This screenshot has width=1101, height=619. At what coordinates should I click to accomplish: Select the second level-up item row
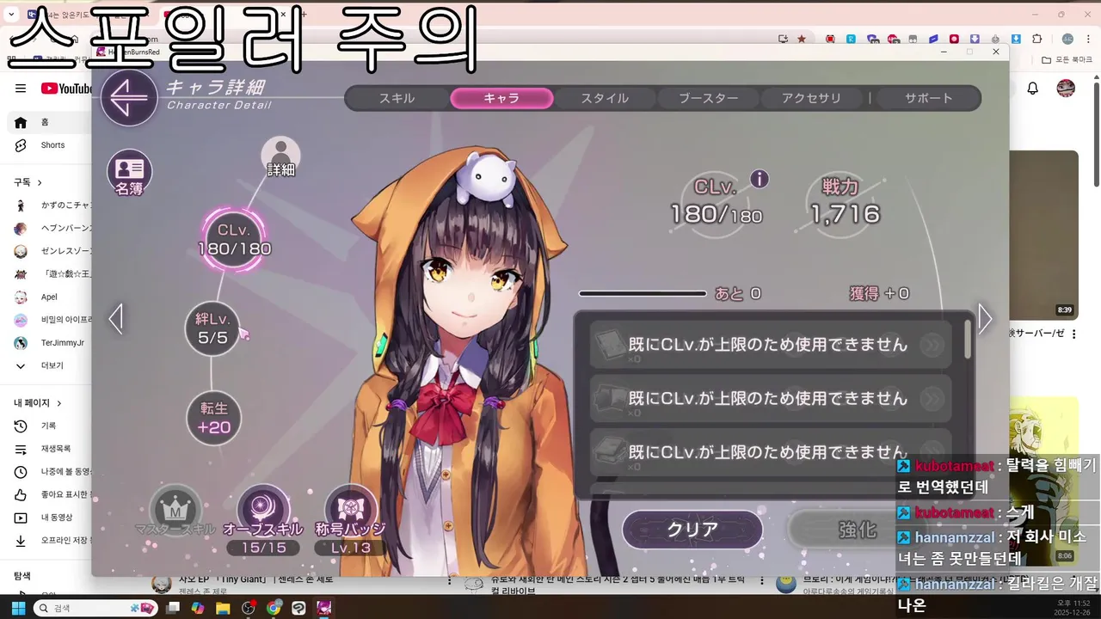click(771, 399)
